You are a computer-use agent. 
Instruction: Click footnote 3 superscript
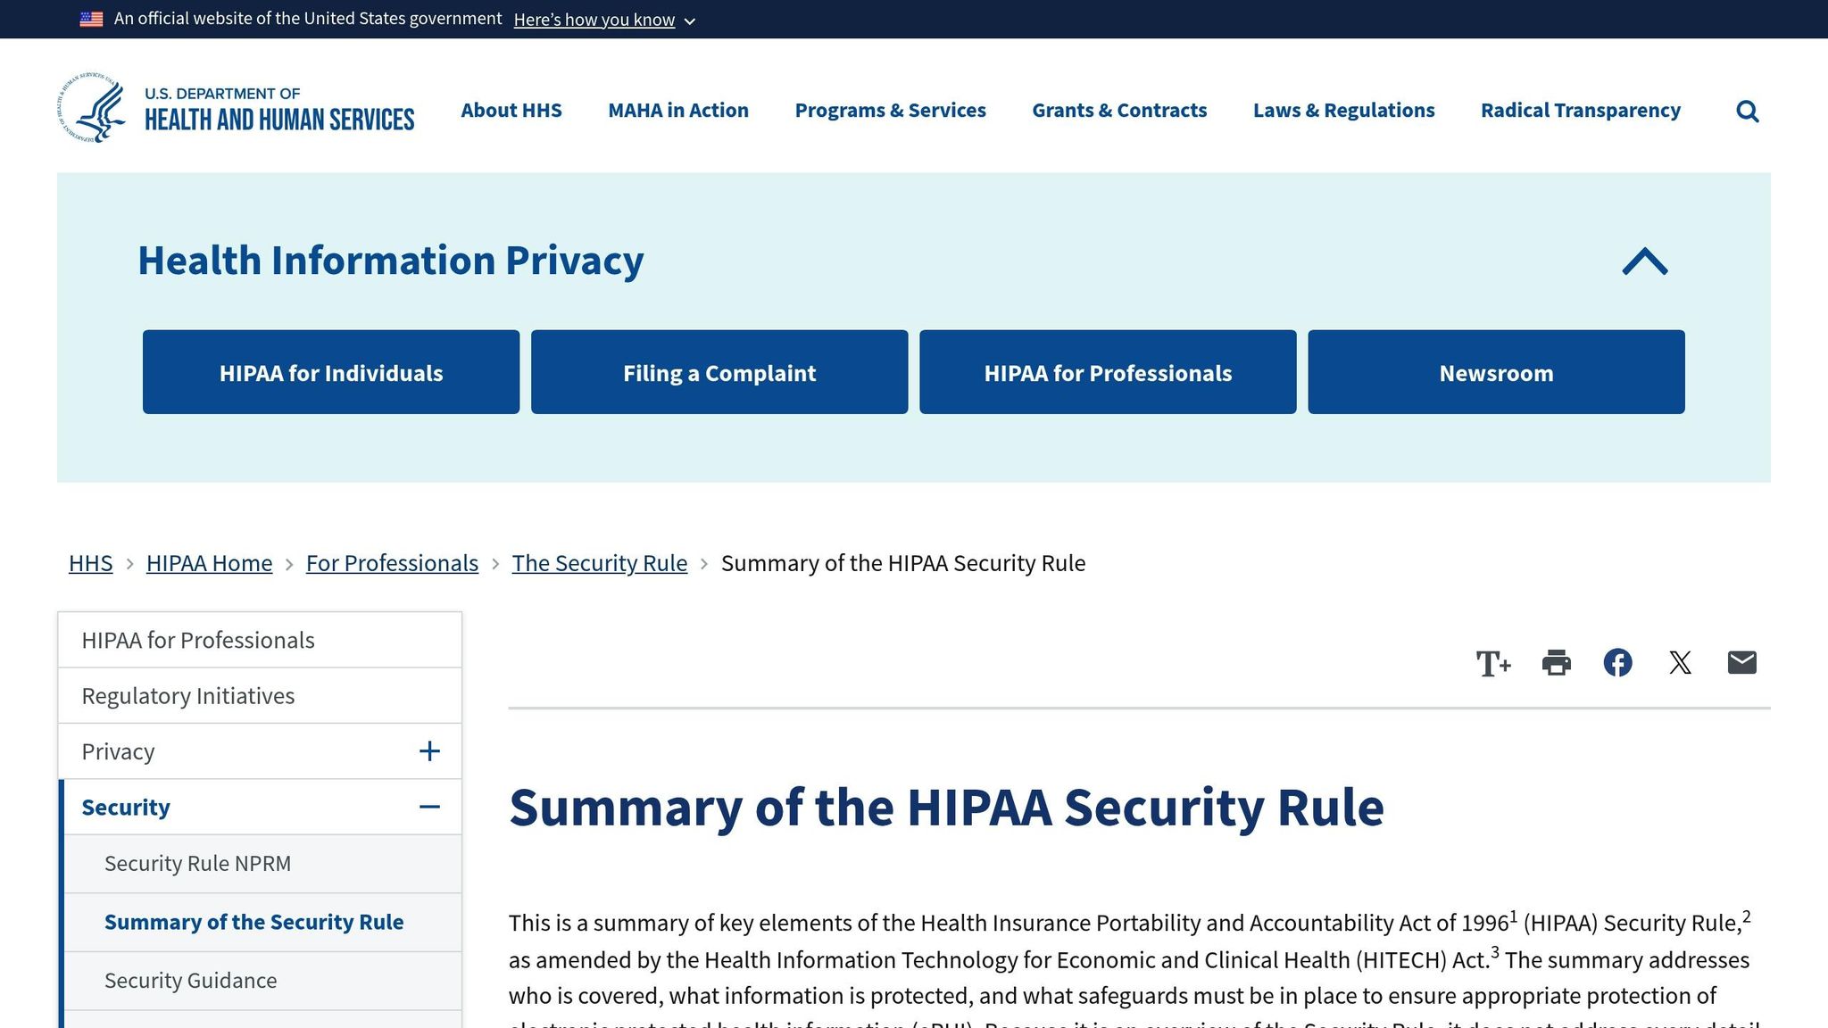[x=1495, y=952]
